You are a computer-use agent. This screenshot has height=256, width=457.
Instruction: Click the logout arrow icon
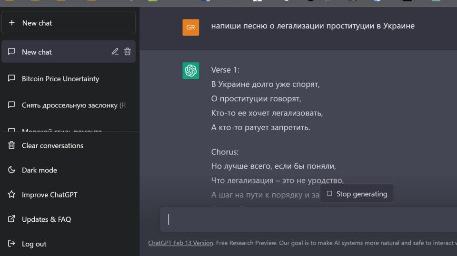(12, 244)
